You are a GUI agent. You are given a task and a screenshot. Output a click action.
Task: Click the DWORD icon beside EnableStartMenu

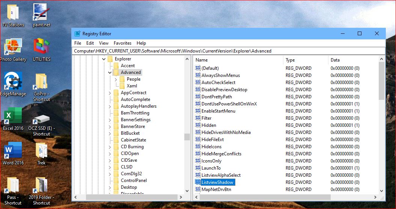tap(197, 111)
